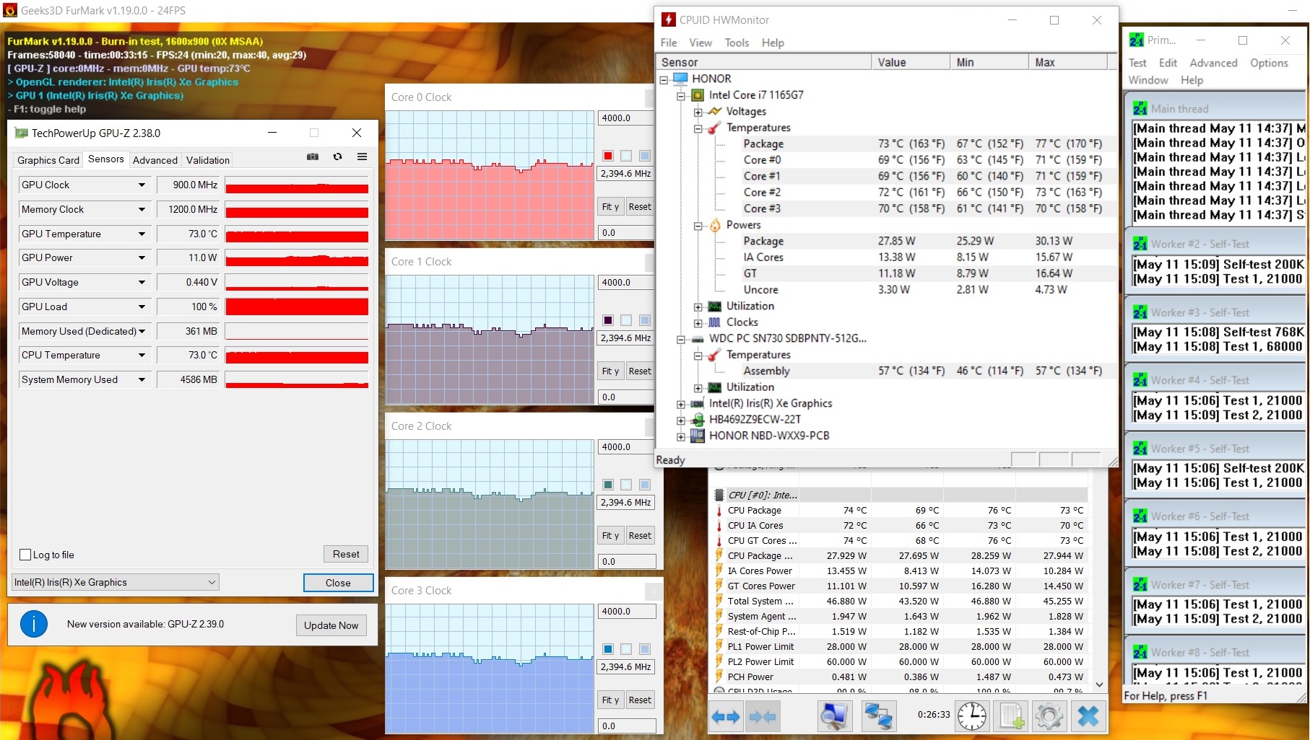Viewport: 1310px width, 740px height.
Task: Click HWiNFO networked computers icon
Action: [x=879, y=716]
